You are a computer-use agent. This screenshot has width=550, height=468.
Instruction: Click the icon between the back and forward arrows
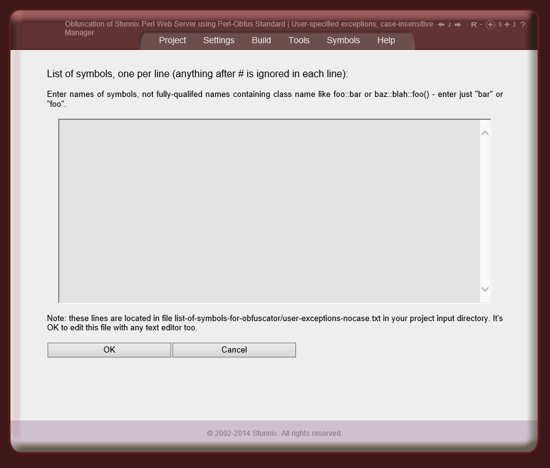(449, 25)
